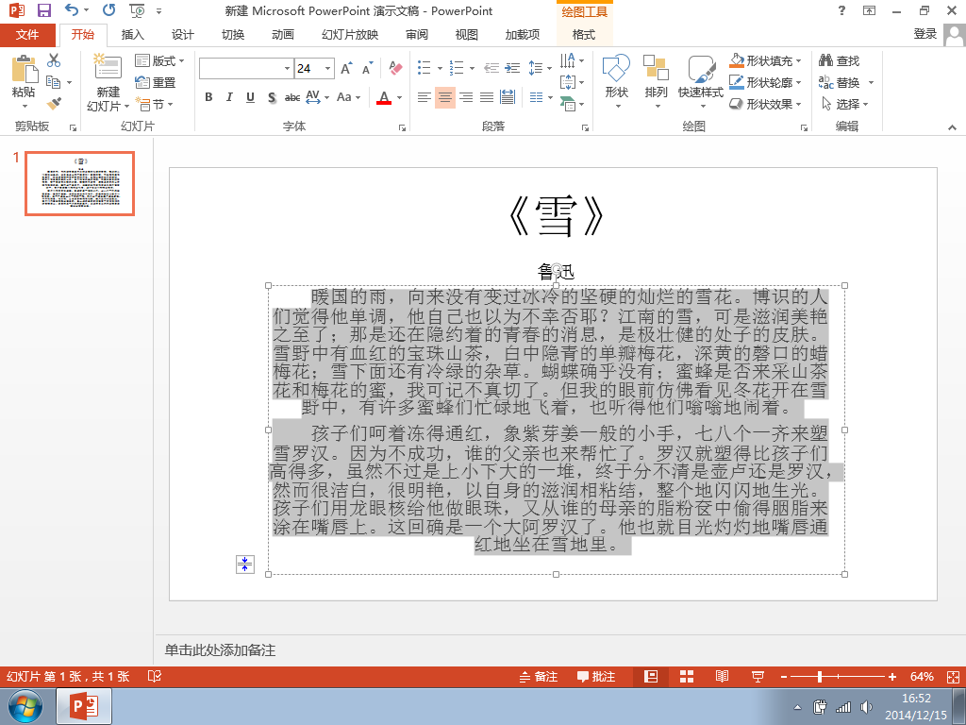Open spell check icon in status bar

155,676
